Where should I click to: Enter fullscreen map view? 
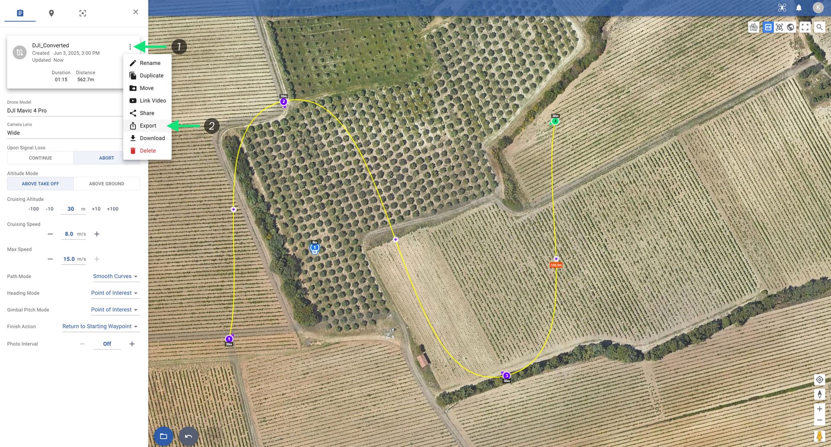tap(805, 27)
